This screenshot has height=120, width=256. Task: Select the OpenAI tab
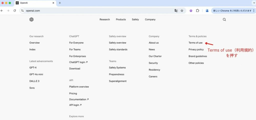pos(35,3)
